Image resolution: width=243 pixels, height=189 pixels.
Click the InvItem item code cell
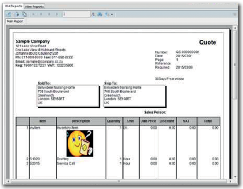click(35, 128)
